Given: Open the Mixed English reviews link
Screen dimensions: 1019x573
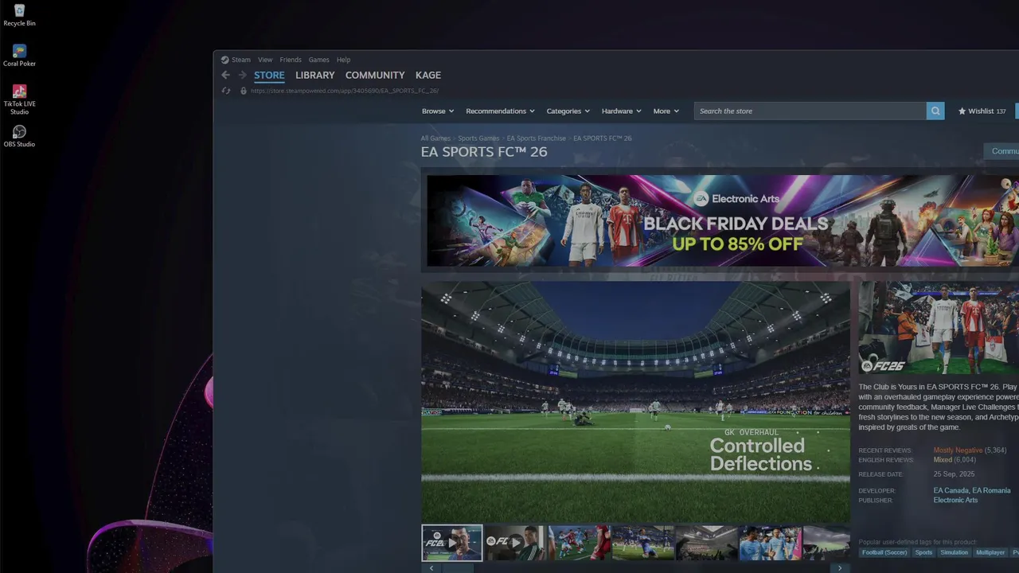Looking at the screenshot, I should click(x=943, y=460).
